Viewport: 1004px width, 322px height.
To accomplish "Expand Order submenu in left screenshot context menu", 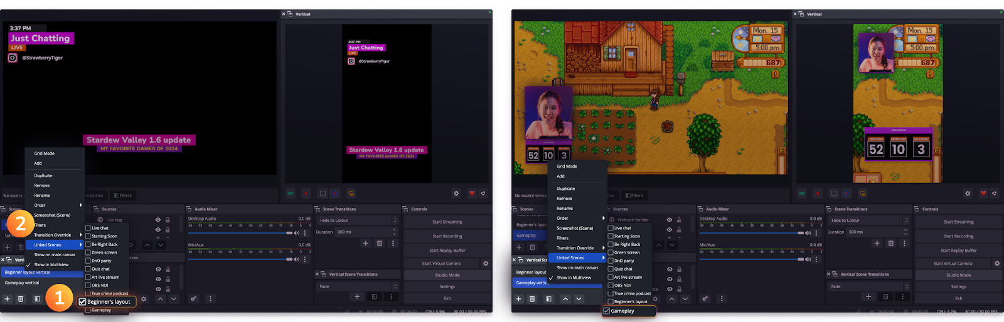I will [x=55, y=205].
